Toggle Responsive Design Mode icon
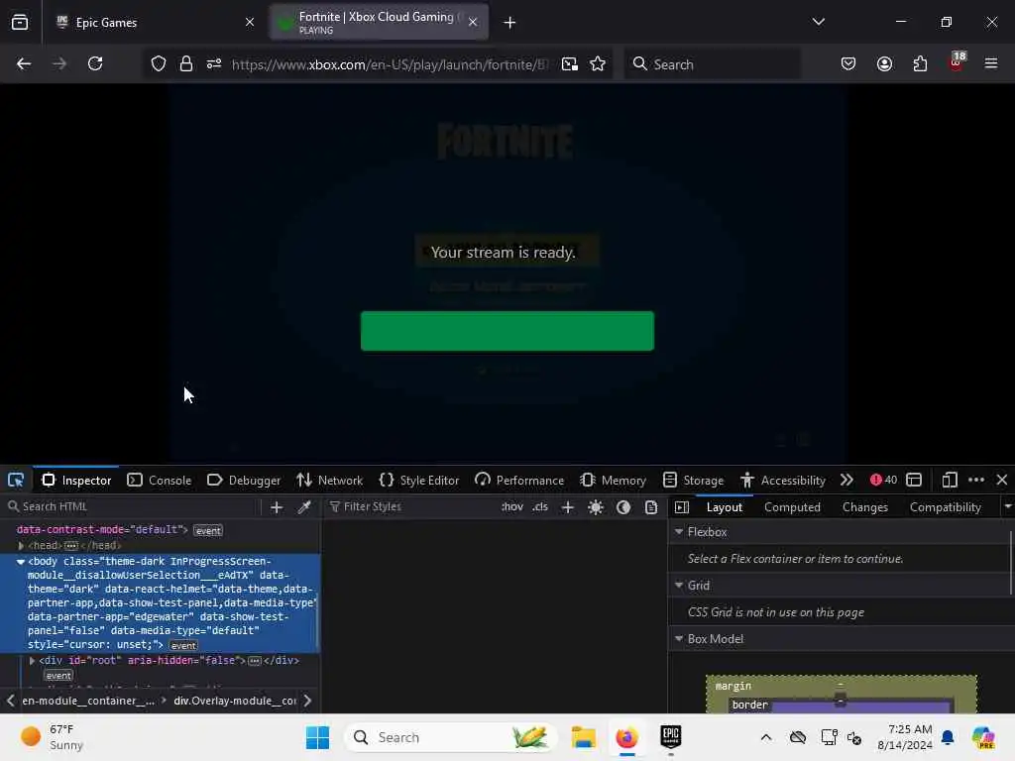This screenshot has height=761, width=1015. 950,480
